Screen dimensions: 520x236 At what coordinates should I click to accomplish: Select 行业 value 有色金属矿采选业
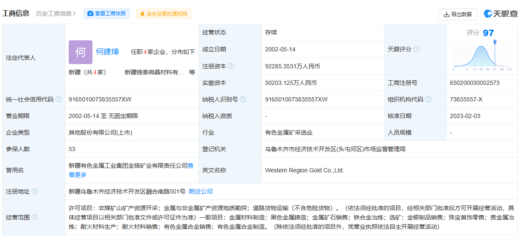[x=289, y=132]
